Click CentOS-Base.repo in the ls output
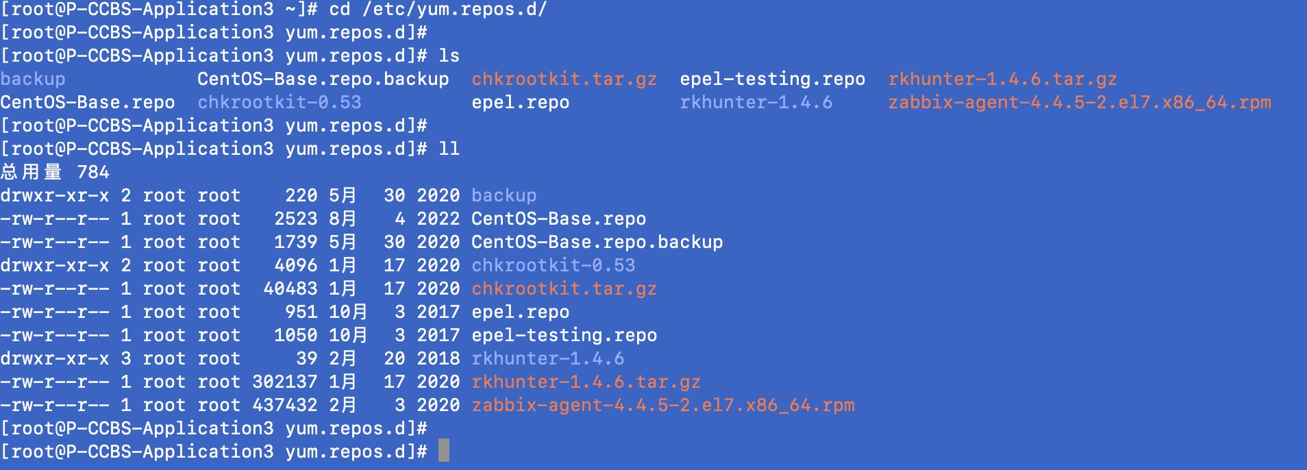1307x470 pixels. pyautogui.click(x=88, y=102)
